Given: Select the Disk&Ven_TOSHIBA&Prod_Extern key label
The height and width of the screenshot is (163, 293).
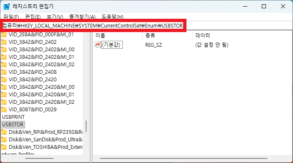Looking at the screenshot, I should [46, 147].
